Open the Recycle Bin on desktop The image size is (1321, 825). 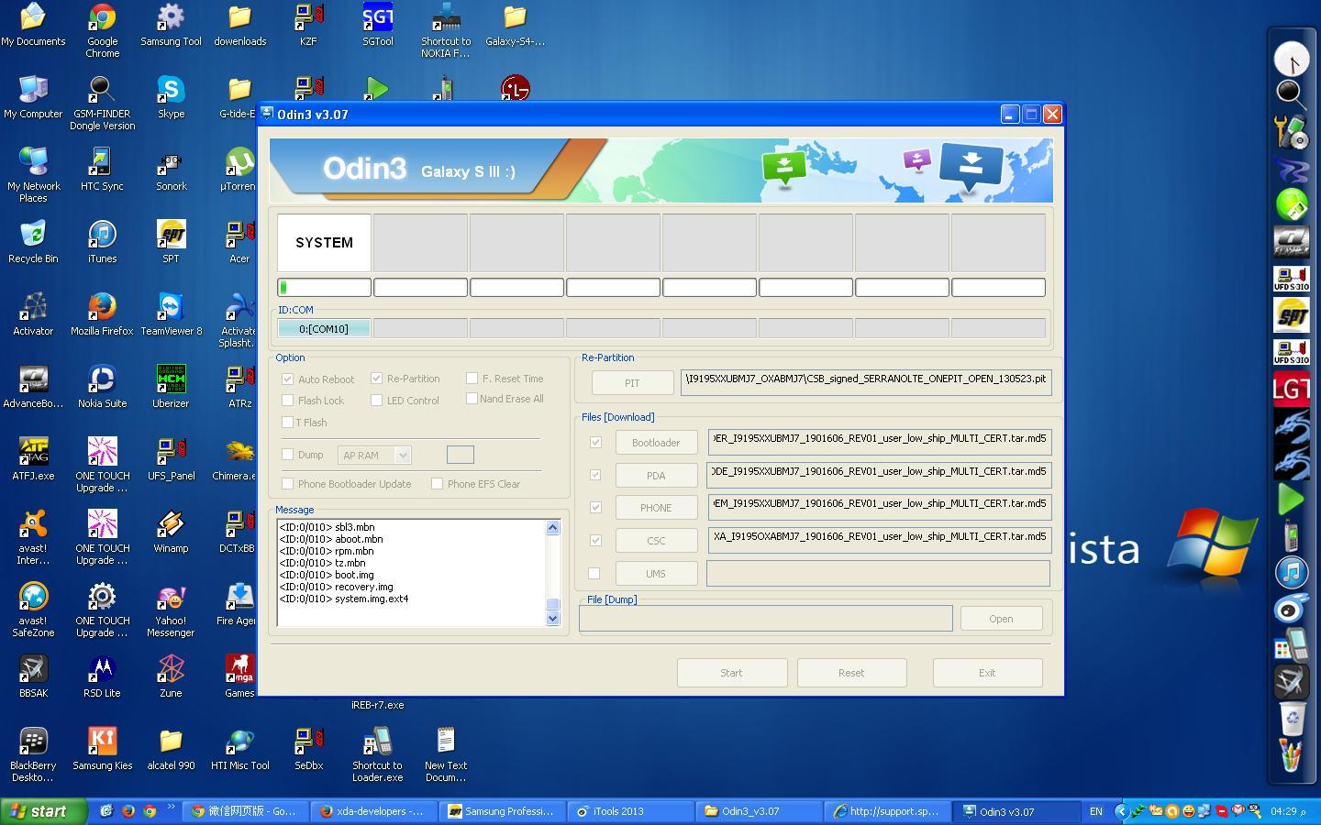click(33, 242)
